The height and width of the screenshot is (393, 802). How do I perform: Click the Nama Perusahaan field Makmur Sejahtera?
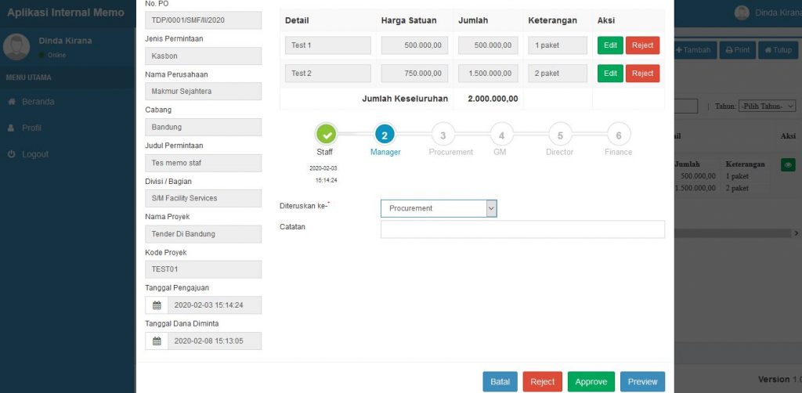tap(204, 92)
